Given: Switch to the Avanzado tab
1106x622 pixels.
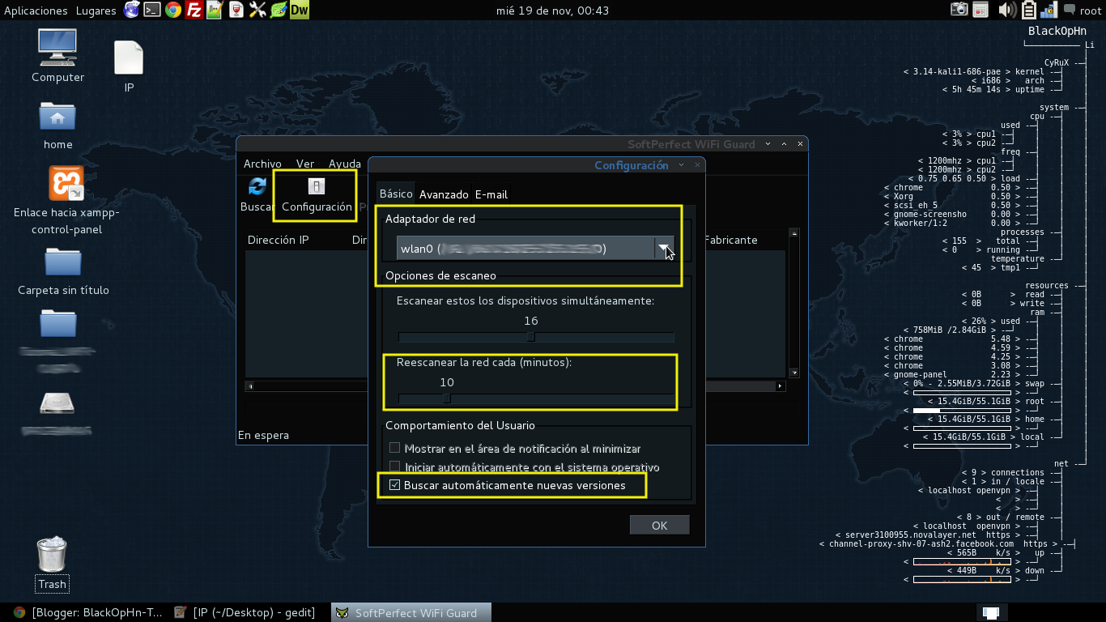Looking at the screenshot, I should pos(444,194).
